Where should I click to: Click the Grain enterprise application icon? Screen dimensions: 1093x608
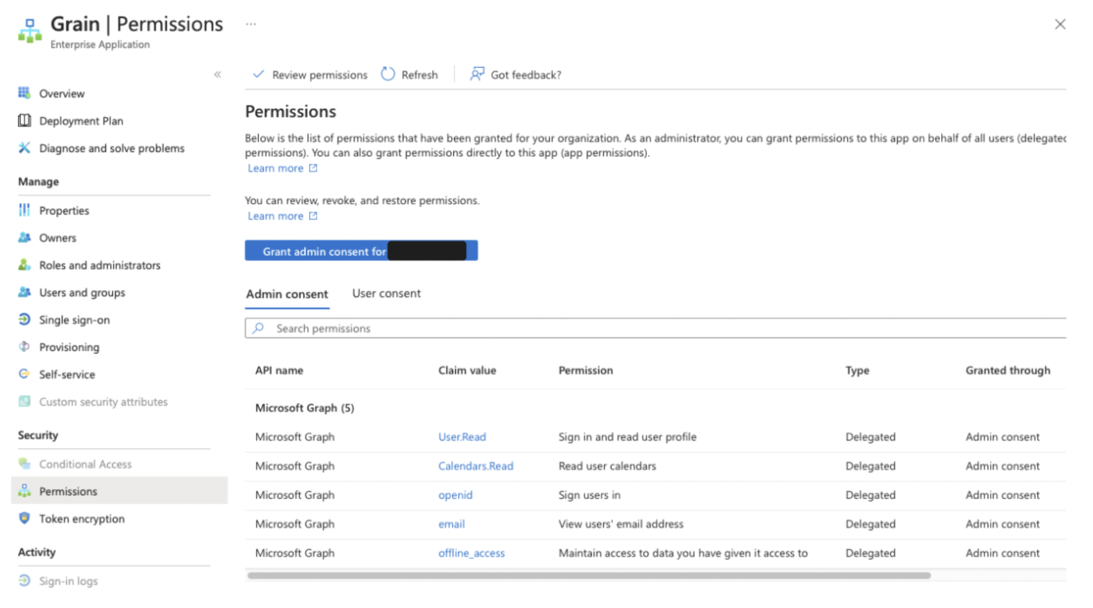click(x=30, y=31)
